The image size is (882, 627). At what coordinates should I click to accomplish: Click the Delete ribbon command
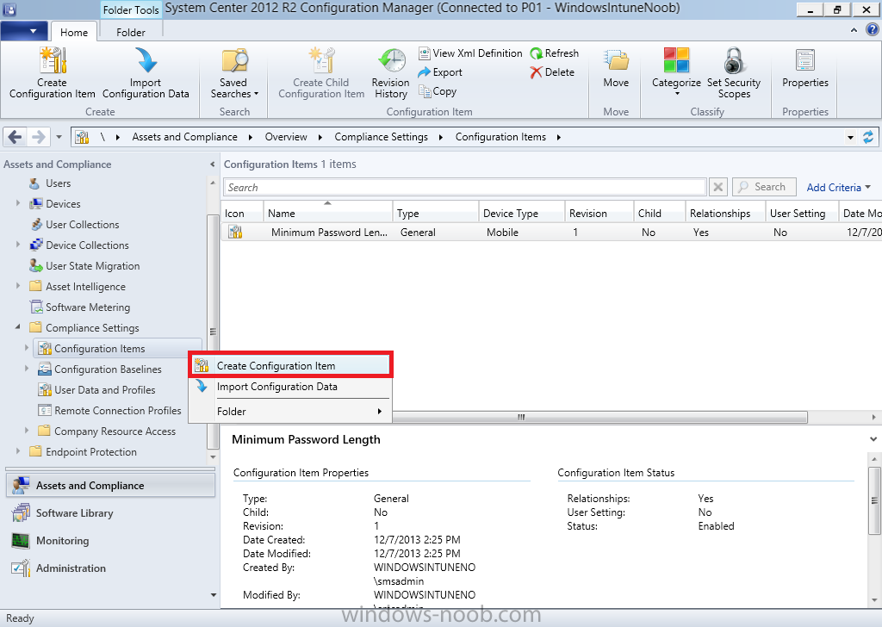tap(552, 72)
